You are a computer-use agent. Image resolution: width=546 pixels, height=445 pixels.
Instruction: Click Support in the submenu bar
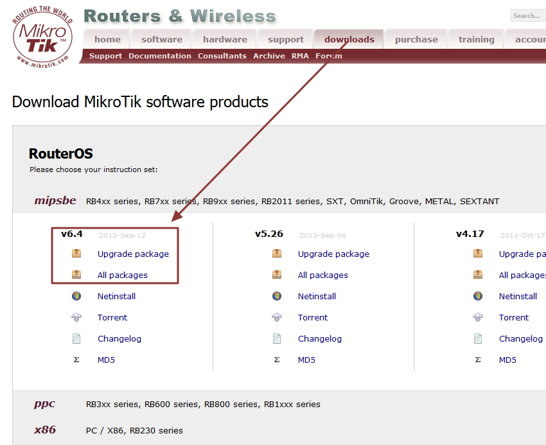(105, 56)
